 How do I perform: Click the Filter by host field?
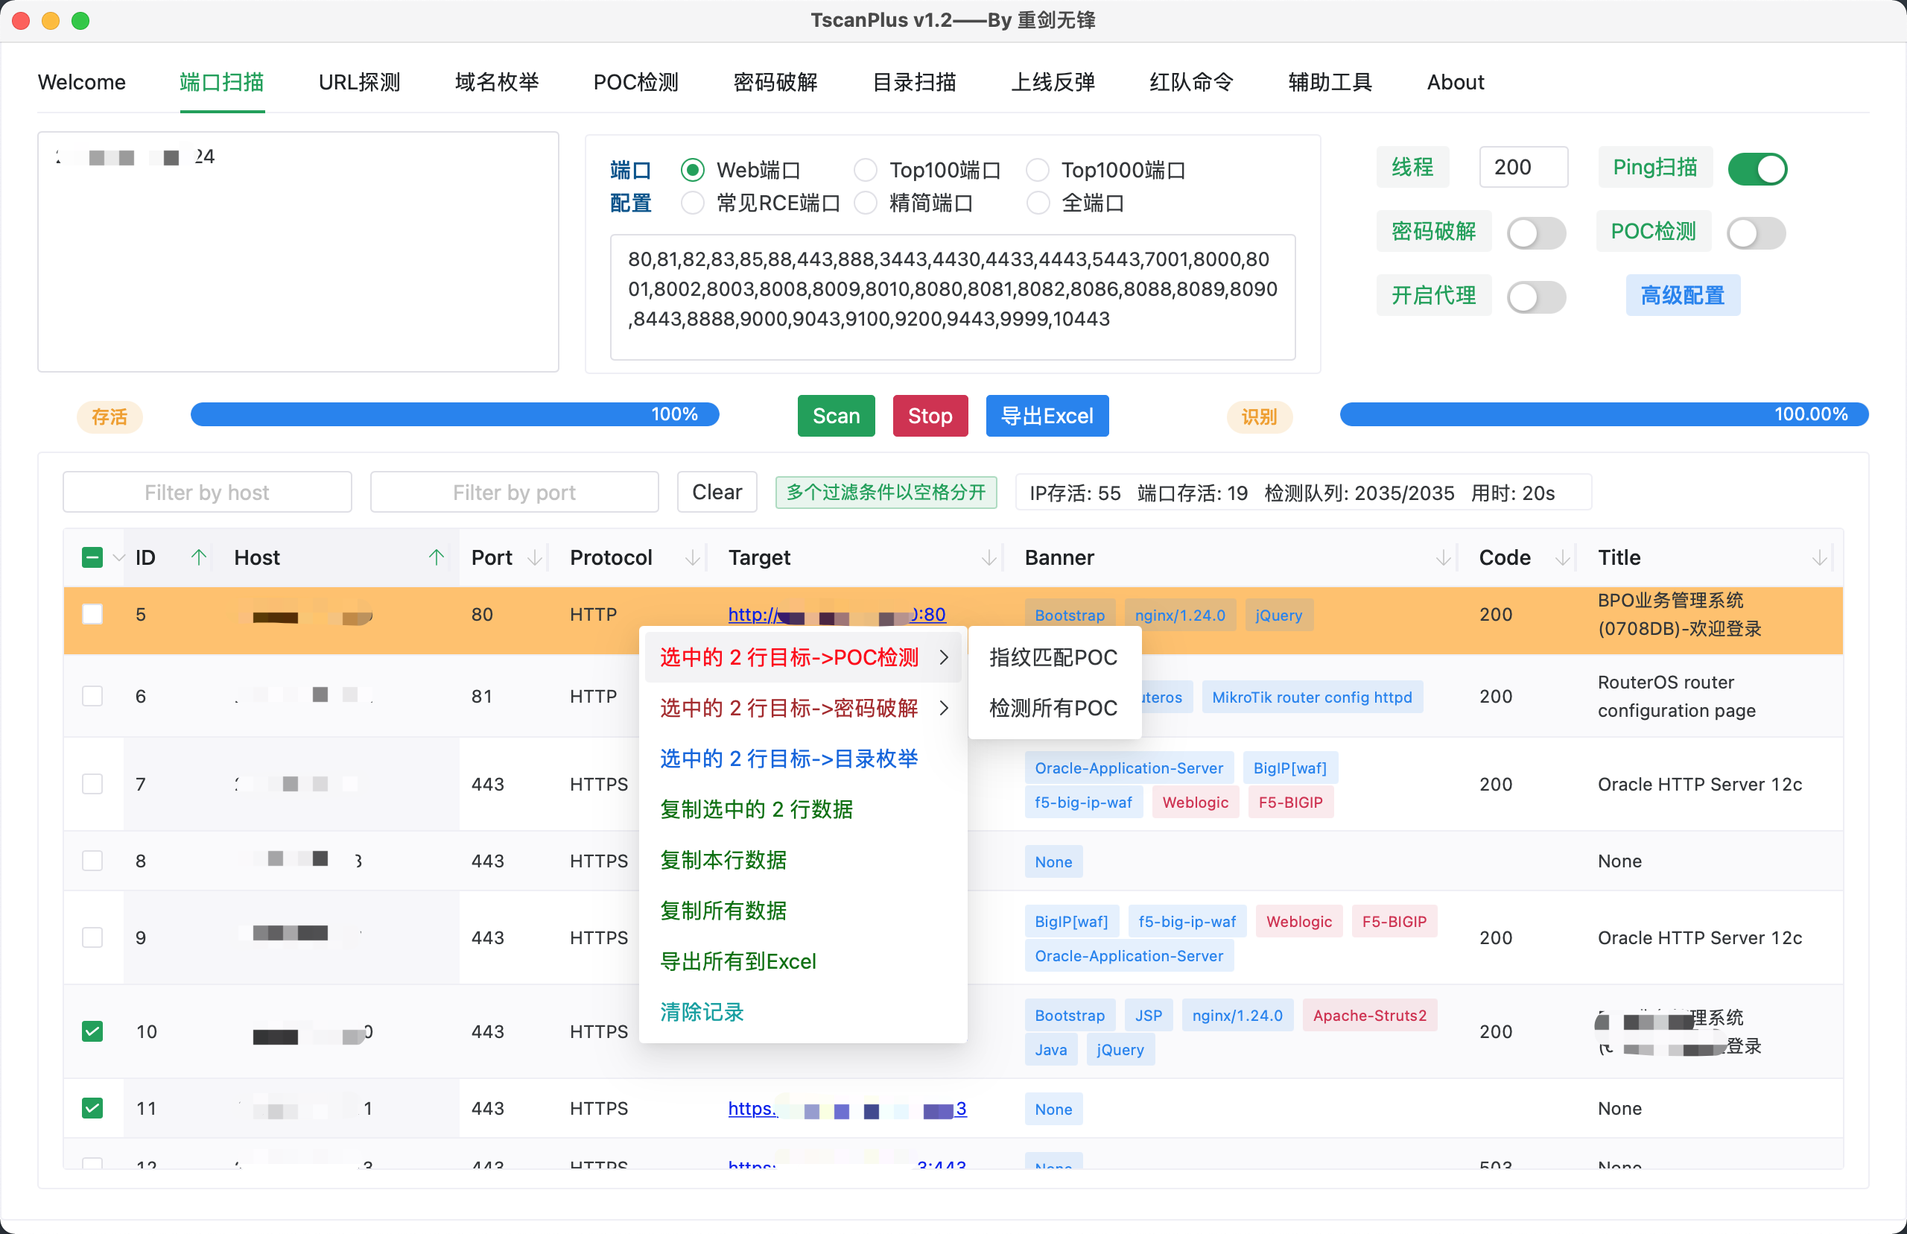pyautogui.click(x=206, y=492)
